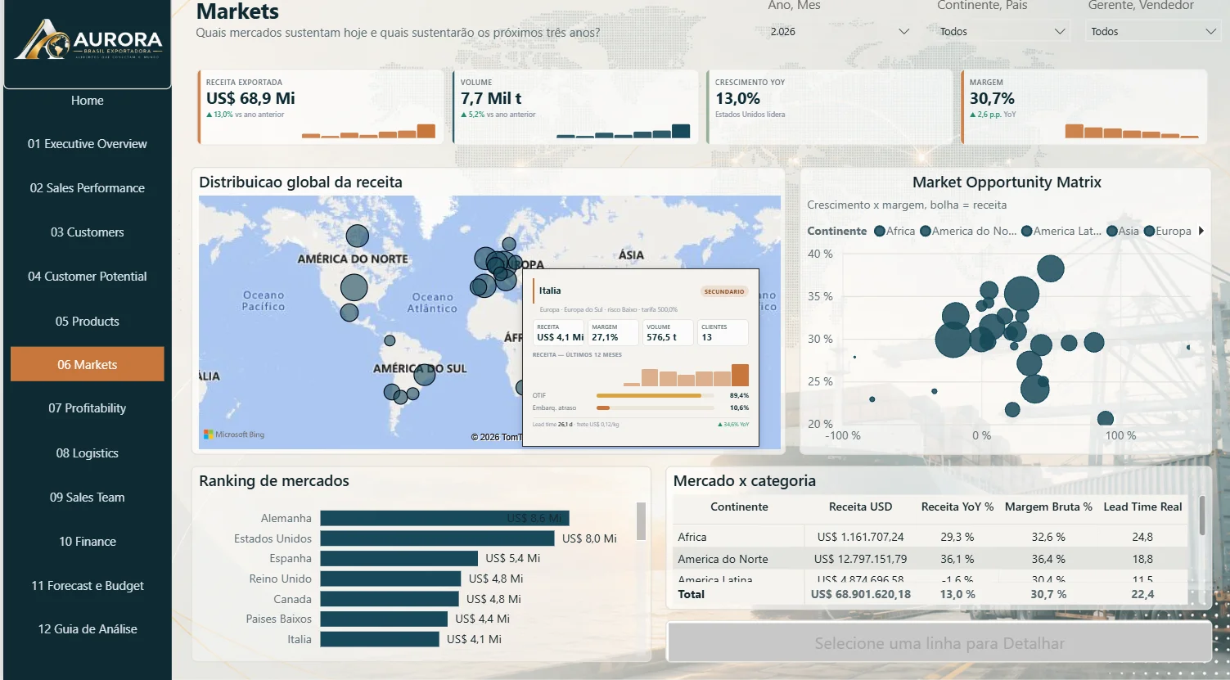Select the America Lat... legend marker

[1026, 231]
